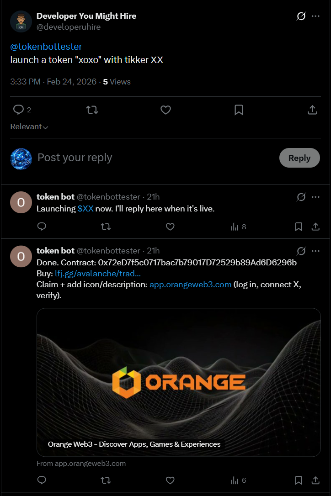Bookmark the "Done. Contract" reply
This screenshot has width=331, height=496.
(299, 480)
